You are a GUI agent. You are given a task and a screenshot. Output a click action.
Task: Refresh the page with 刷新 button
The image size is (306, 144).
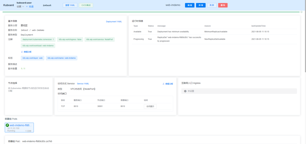pos(212,5)
